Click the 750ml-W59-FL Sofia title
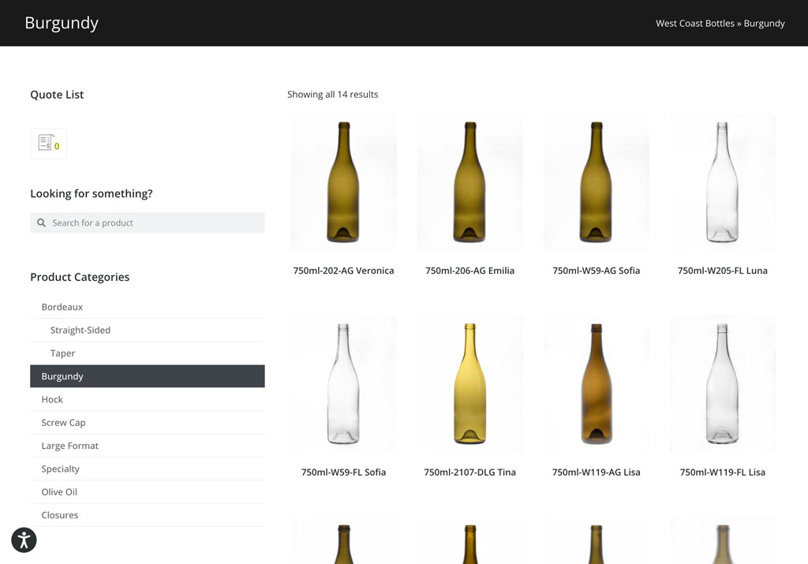 click(x=344, y=472)
